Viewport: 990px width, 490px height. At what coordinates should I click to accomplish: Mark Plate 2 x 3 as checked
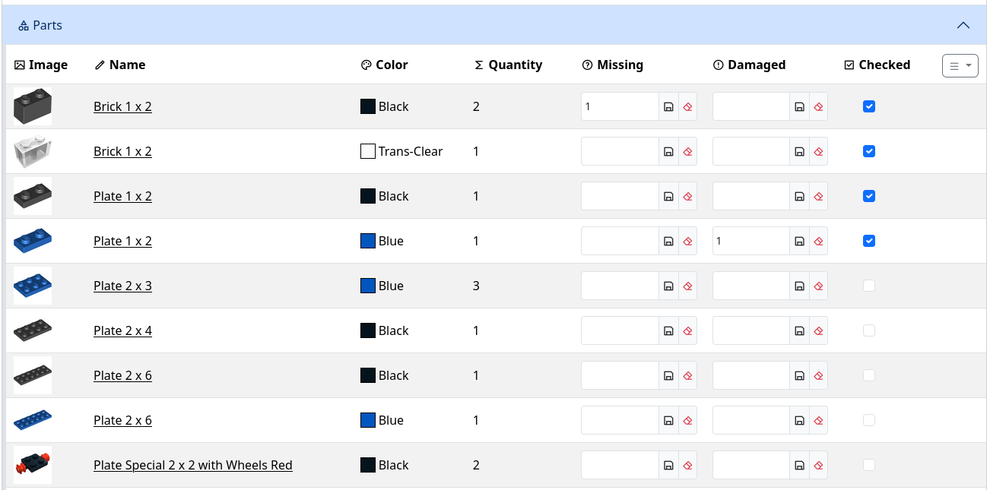click(x=869, y=286)
